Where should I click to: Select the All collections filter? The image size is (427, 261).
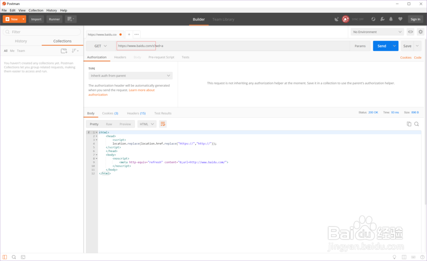pyautogui.click(x=6, y=51)
